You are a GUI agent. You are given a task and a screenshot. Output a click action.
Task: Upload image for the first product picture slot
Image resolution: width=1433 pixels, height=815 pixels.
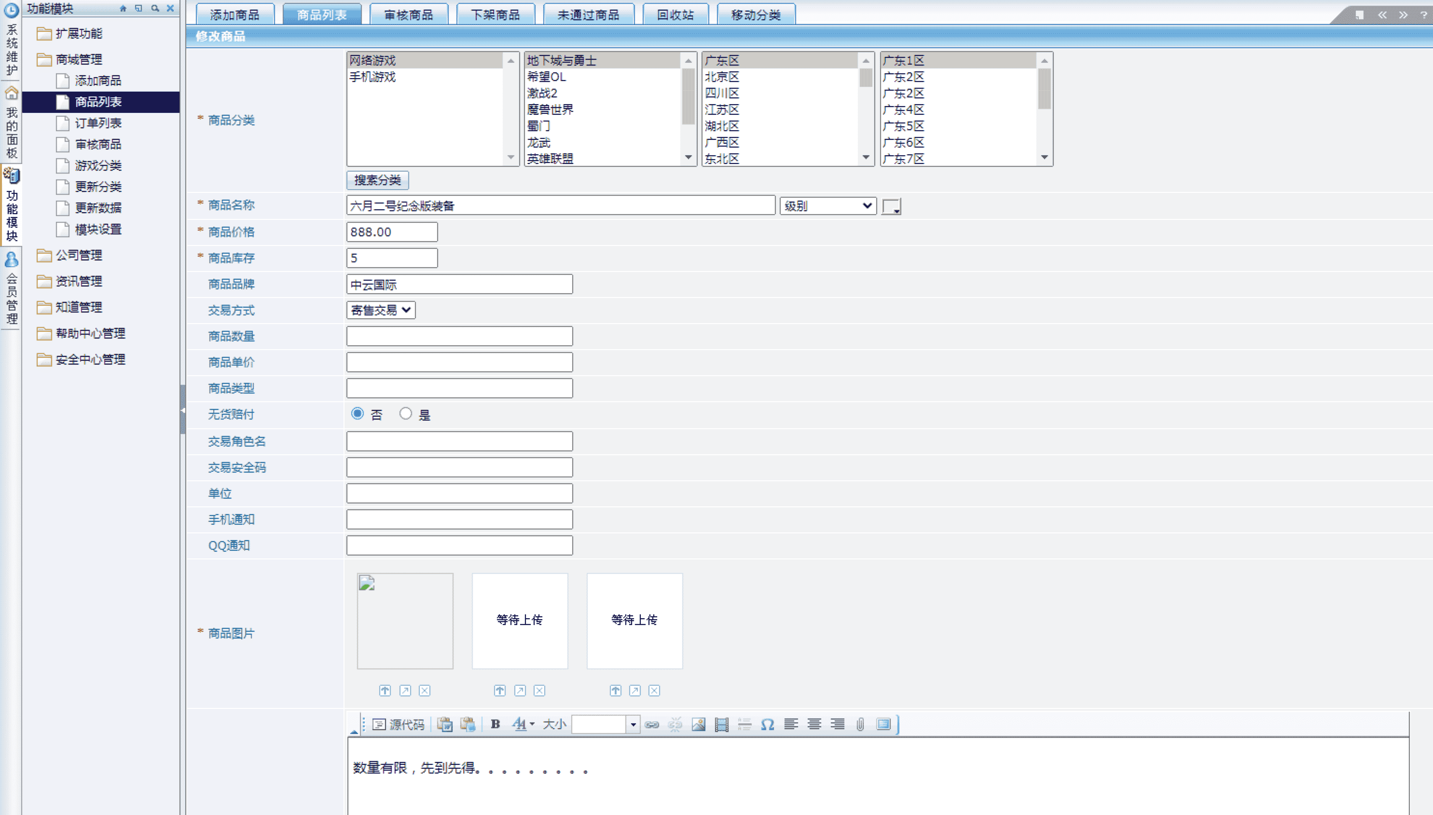click(x=385, y=690)
